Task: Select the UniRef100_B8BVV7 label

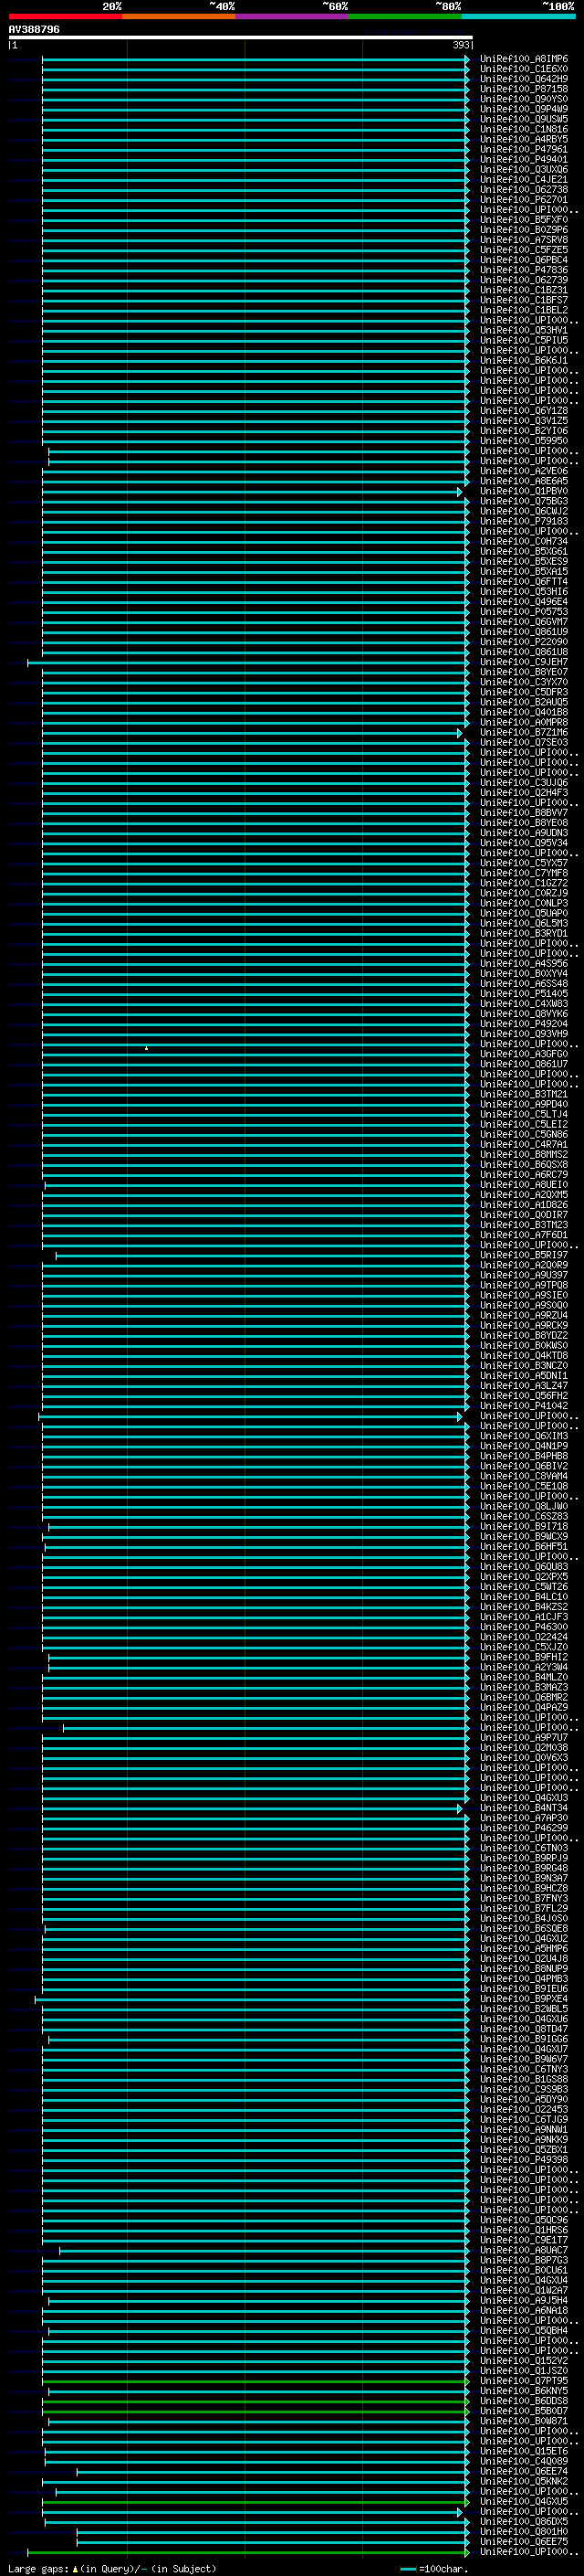Action: pos(524,813)
